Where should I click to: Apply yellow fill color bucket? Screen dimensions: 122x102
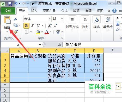point(38,32)
